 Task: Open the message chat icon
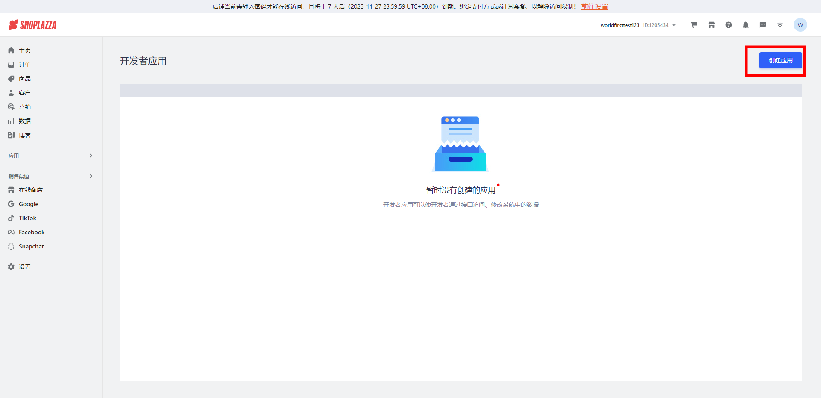tap(763, 25)
